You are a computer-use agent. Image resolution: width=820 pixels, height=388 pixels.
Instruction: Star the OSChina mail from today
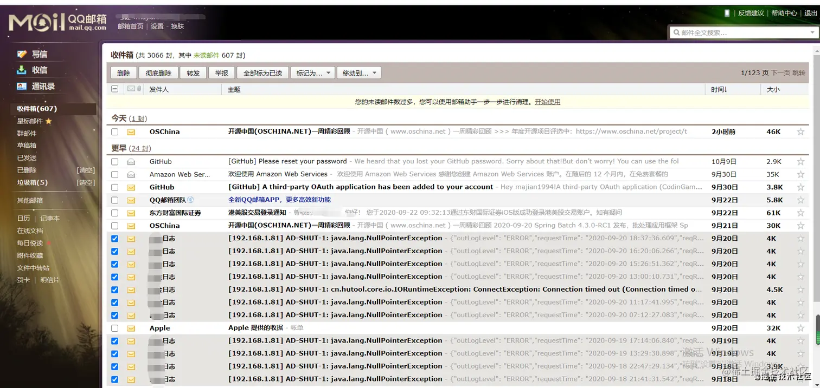(x=800, y=131)
